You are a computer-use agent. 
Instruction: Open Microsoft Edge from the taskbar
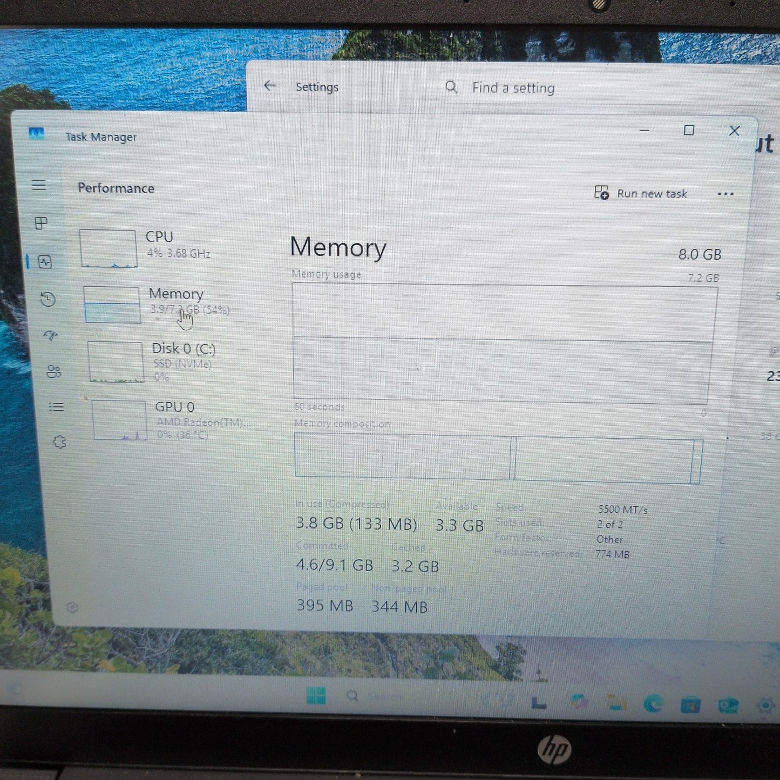653,703
